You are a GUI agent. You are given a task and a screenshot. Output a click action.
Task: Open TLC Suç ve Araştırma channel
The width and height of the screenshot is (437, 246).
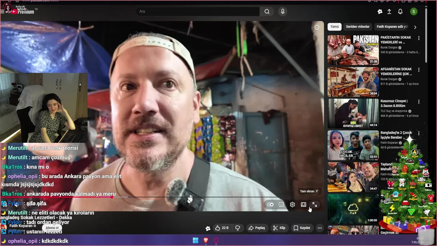[394, 111]
